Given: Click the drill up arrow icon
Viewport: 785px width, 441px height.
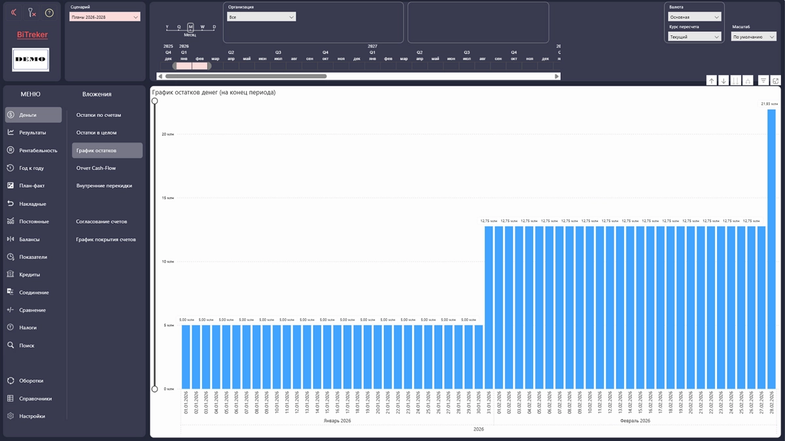Looking at the screenshot, I should pyautogui.click(x=712, y=80).
